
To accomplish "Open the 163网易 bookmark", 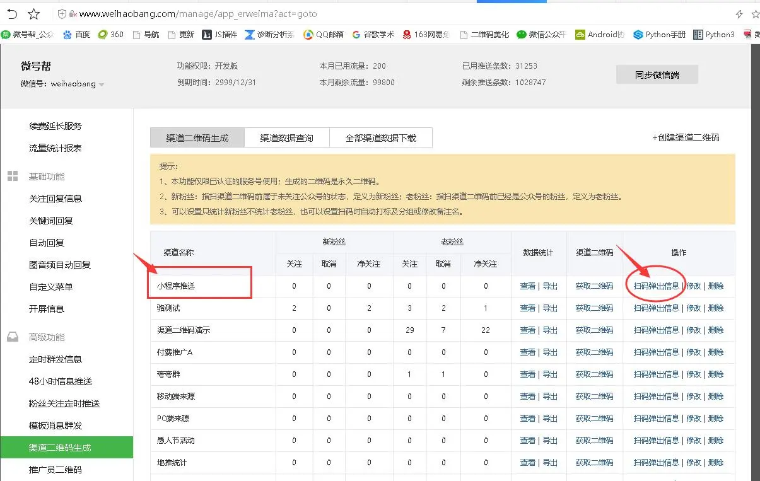I will point(426,35).
